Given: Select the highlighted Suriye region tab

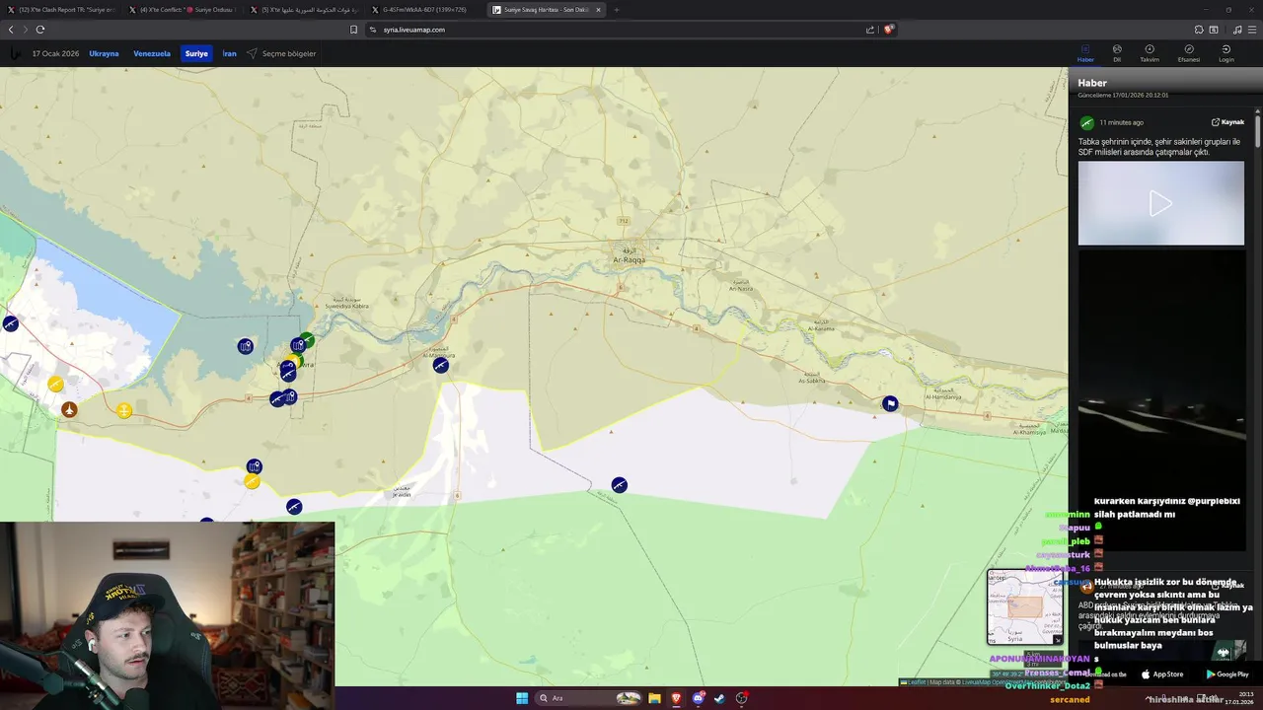Looking at the screenshot, I should (196, 53).
